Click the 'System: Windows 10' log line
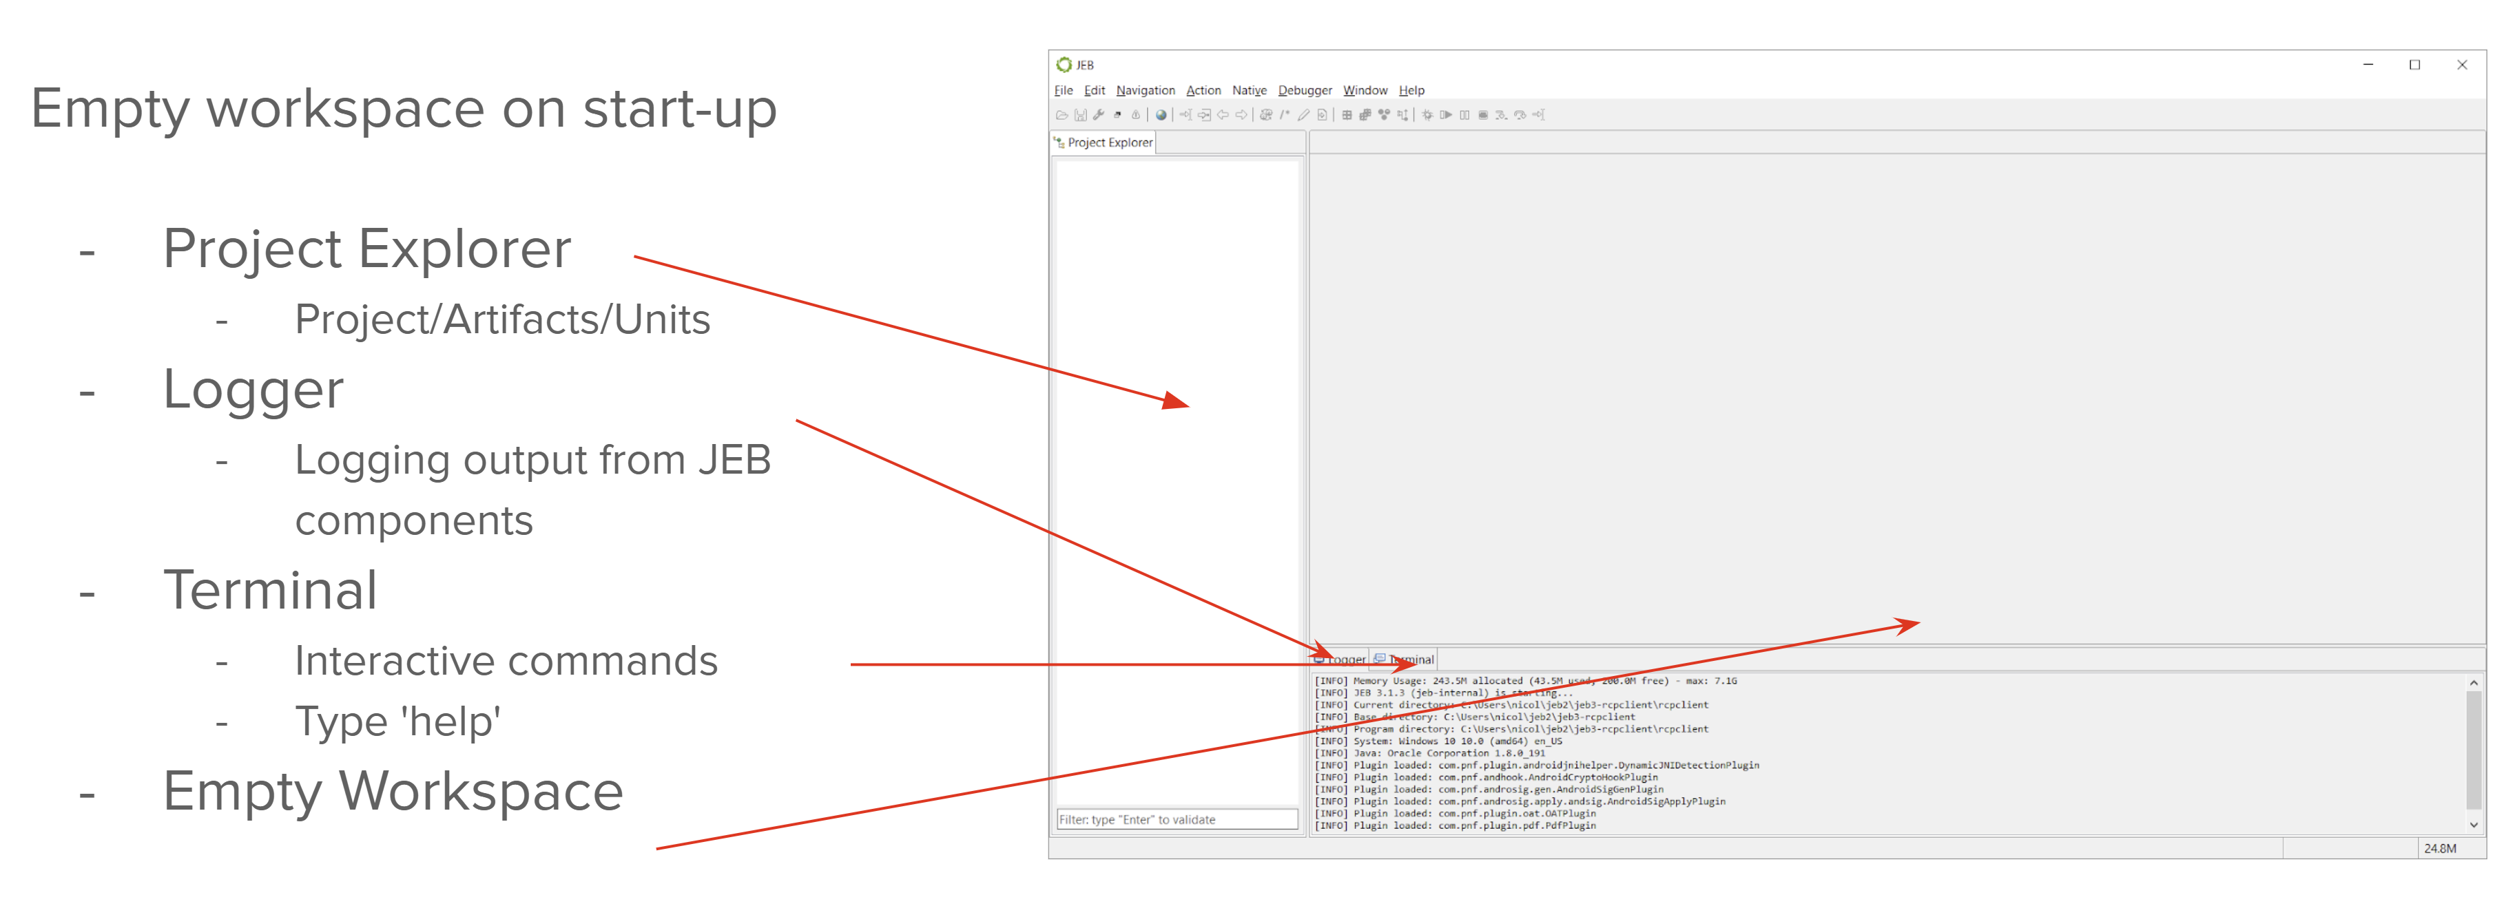2517x917 pixels. tap(1438, 741)
